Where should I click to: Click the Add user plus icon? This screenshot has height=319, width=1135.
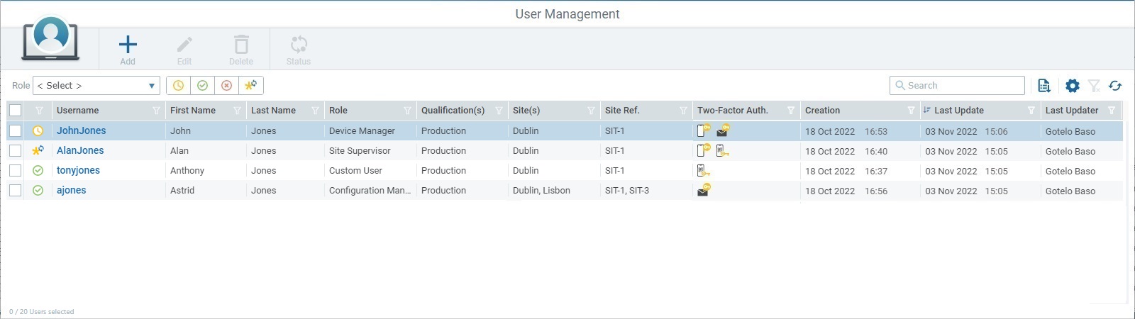pos(128,45)
